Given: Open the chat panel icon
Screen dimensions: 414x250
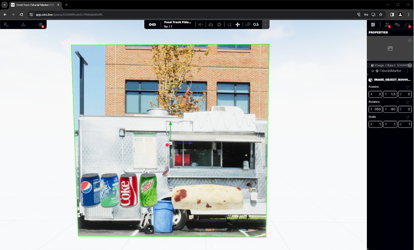Looking at the screenshot, I should pos(398,25).
